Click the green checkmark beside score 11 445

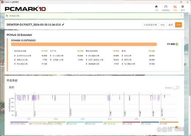tap(177, 44)
